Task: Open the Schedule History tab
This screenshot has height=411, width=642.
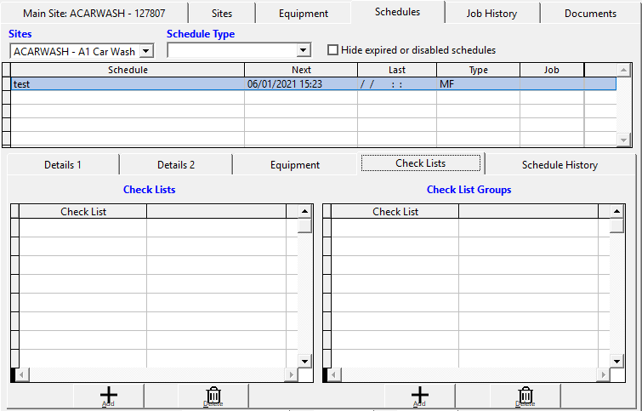Action: point(560,164)
